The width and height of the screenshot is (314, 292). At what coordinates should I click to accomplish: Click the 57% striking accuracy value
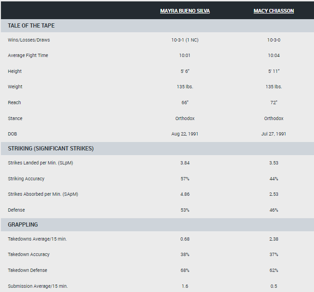185,179
